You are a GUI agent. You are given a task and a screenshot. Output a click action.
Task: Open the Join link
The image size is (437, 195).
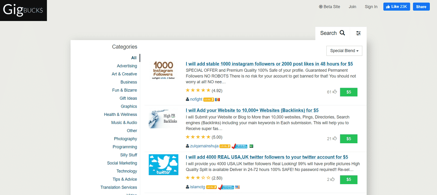(352, 7)
